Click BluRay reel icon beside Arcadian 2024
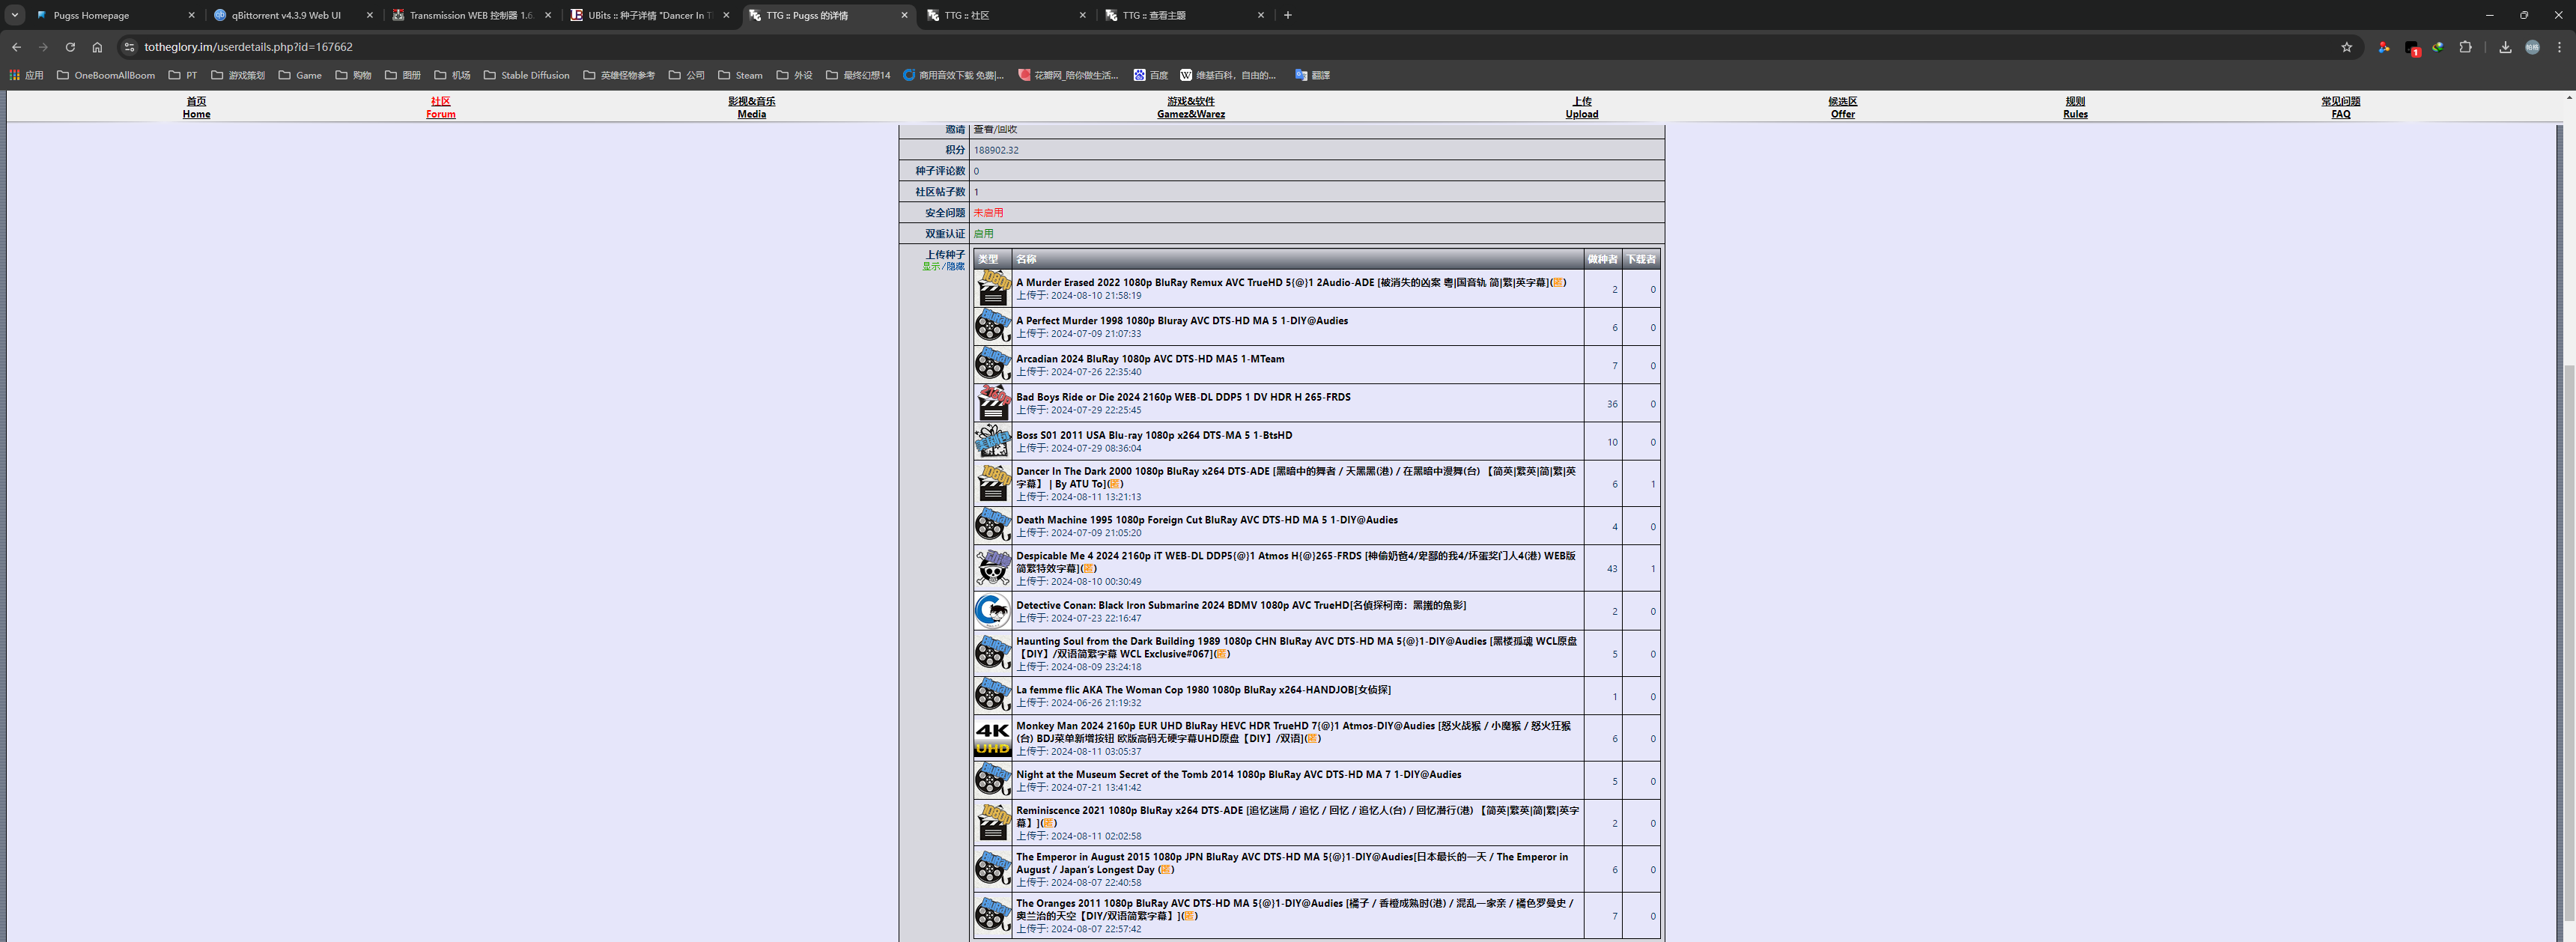 tap(993, 365)
